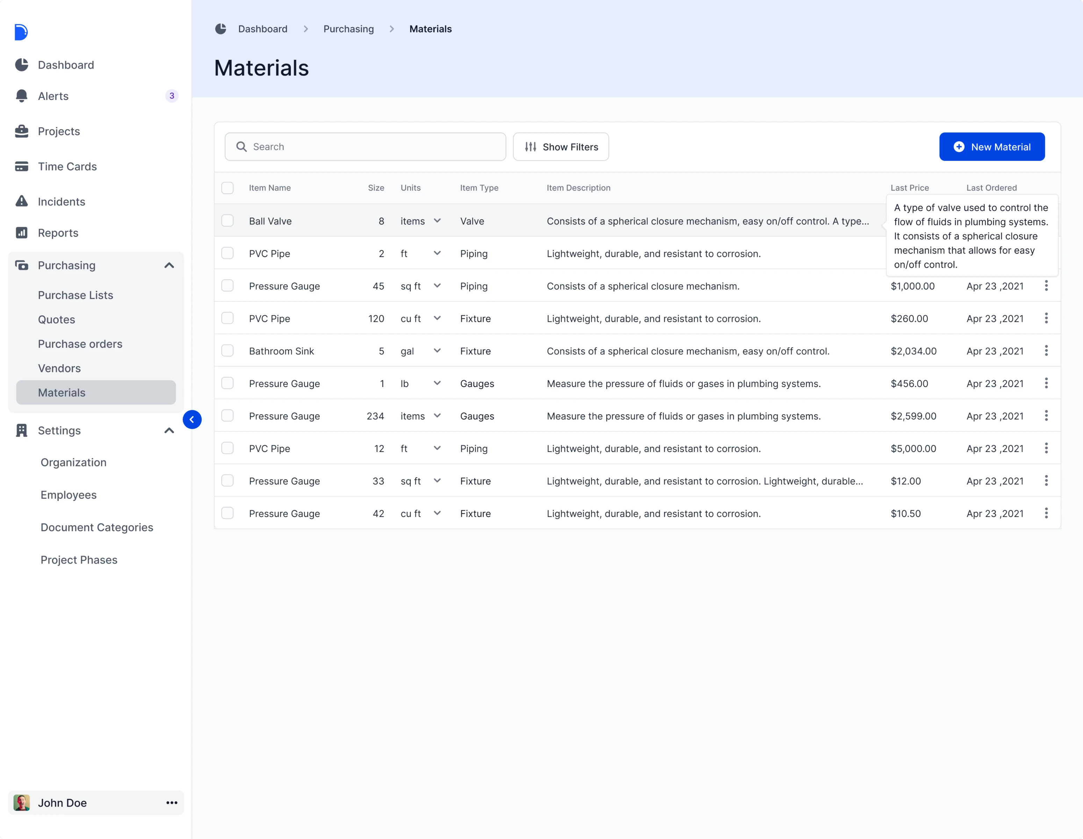Click the Alerts bell icon with badge
This screenshot has width=1083, height=839.
(x=22, y=96)
